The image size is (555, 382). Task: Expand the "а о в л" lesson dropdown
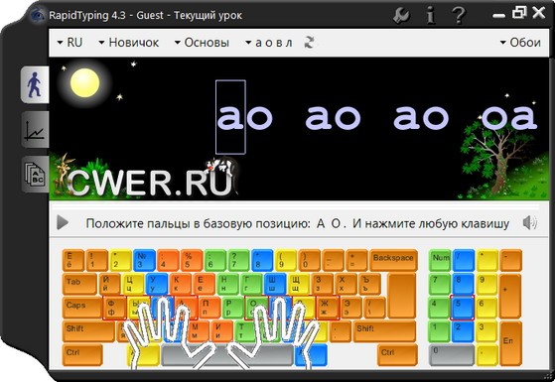pos(269,43)
